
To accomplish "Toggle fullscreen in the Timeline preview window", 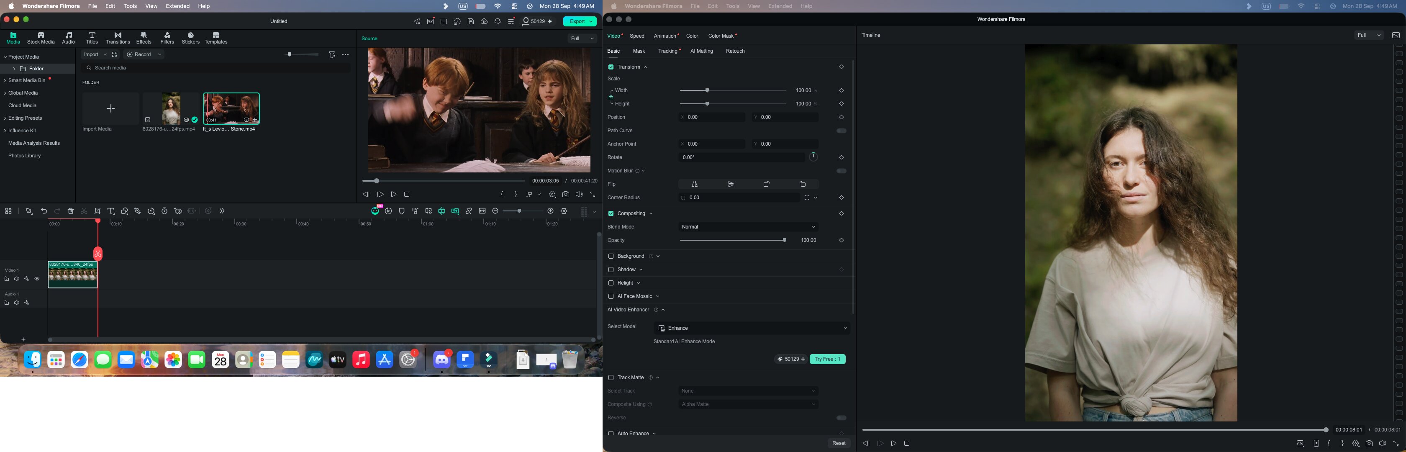I will pos(1396,444).
